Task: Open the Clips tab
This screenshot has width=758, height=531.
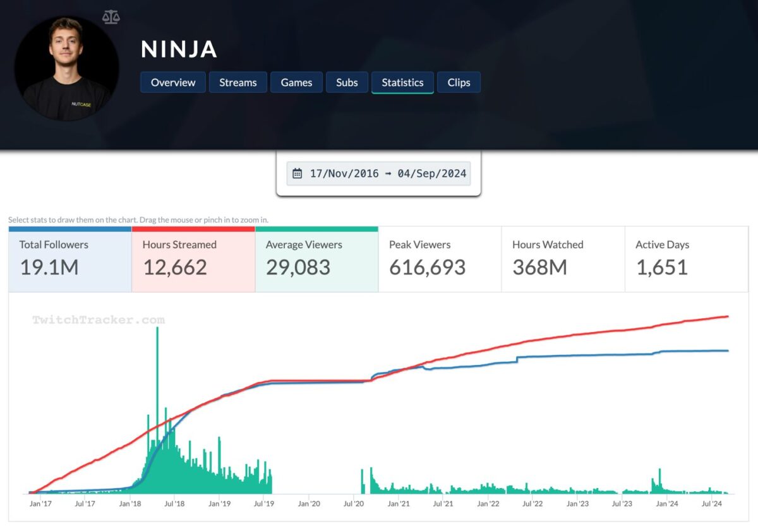Action: [x=459, y=82]
